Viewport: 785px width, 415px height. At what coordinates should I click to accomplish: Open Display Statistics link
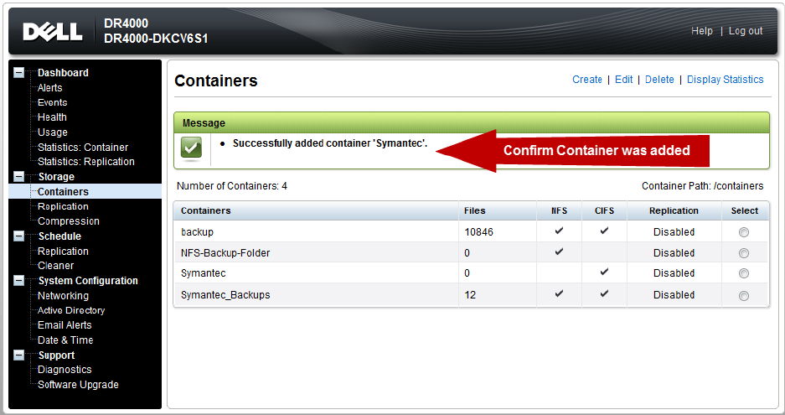pyautogui.click(x=725, y=80)
